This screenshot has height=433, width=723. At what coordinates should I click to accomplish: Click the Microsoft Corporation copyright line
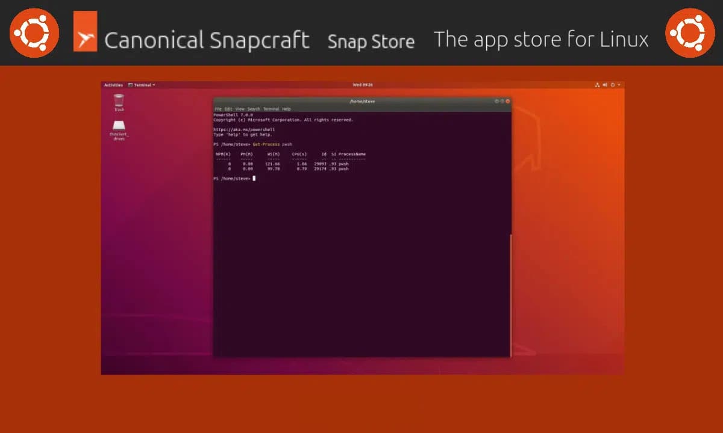point(283,120)
